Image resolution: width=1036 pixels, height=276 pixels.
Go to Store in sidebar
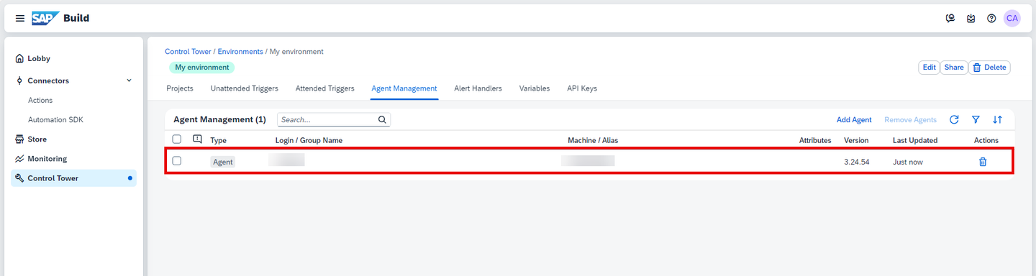coord(73,139)
